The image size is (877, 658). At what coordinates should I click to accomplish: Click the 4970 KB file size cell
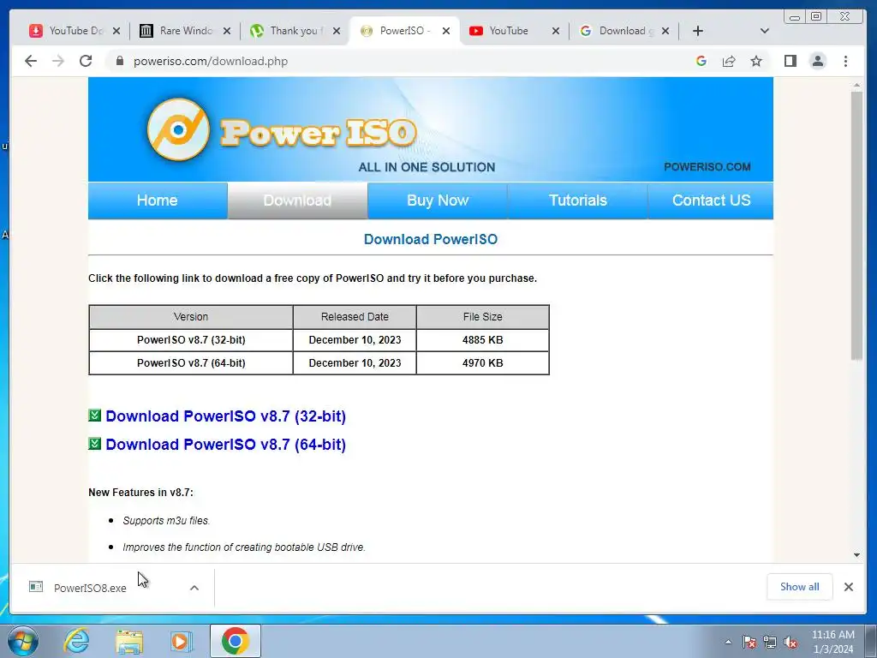point(483,363)
